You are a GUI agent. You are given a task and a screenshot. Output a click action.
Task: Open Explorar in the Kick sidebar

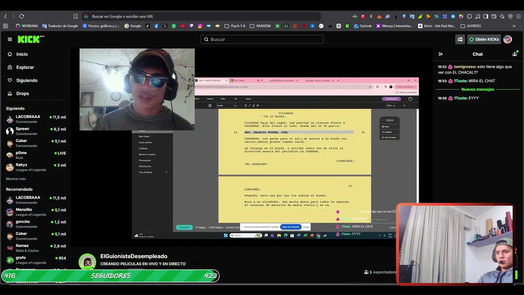coord(20,67)
